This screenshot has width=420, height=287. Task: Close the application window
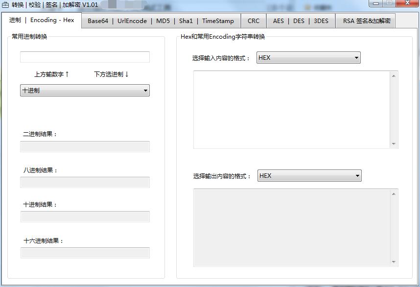tap(408, 3)
